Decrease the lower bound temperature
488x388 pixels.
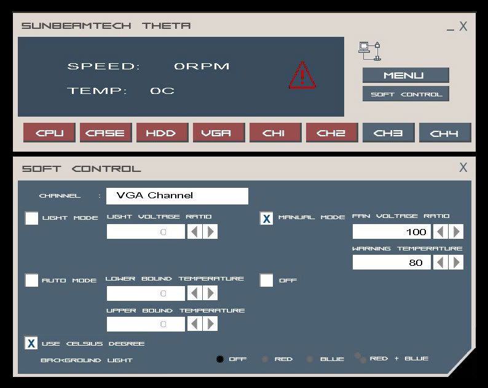click(x=194, y=293)
